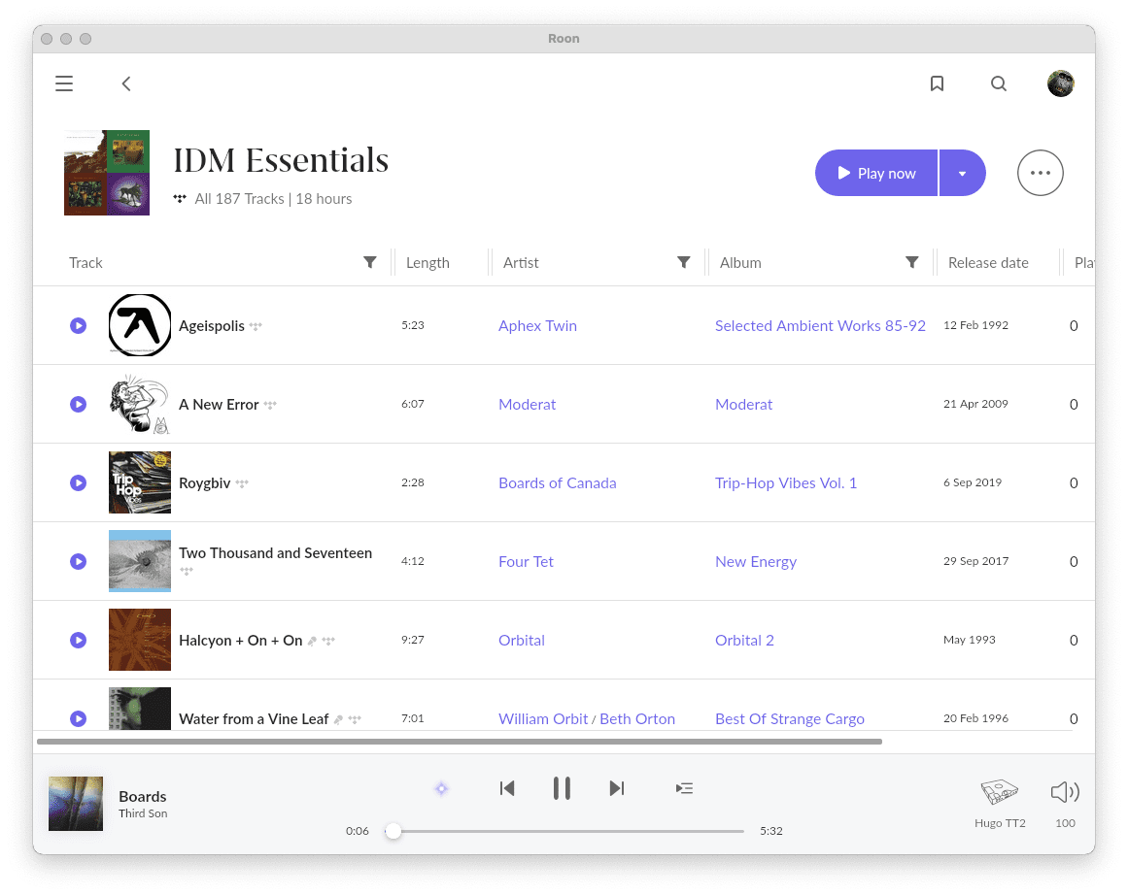Open the Roygbiv Trip Hop artwork

click(140, 482)
